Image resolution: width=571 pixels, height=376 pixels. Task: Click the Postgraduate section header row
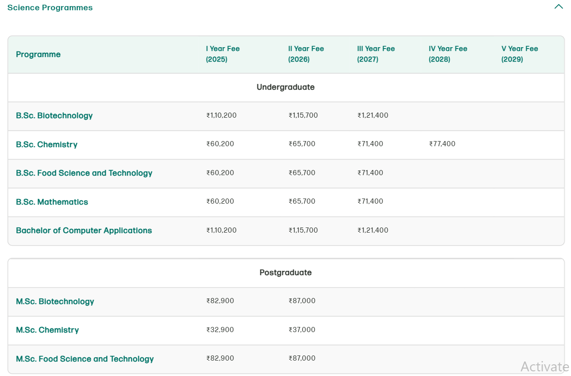pos(285,272)
